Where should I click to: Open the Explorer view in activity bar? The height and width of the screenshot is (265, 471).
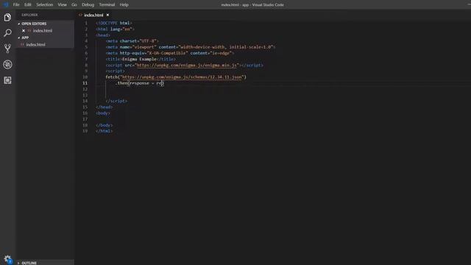coord(7,18)
